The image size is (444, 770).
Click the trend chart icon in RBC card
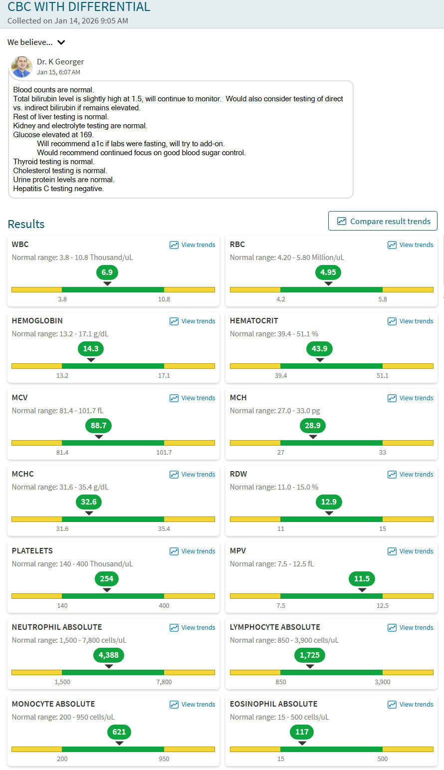click(392, 245)
